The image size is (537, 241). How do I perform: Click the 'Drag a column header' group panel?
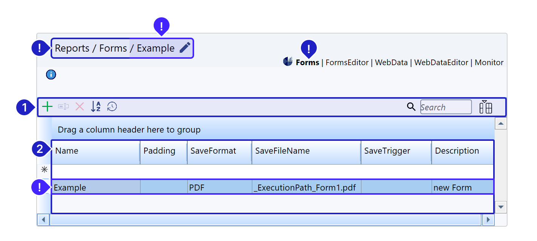point(273,130)
